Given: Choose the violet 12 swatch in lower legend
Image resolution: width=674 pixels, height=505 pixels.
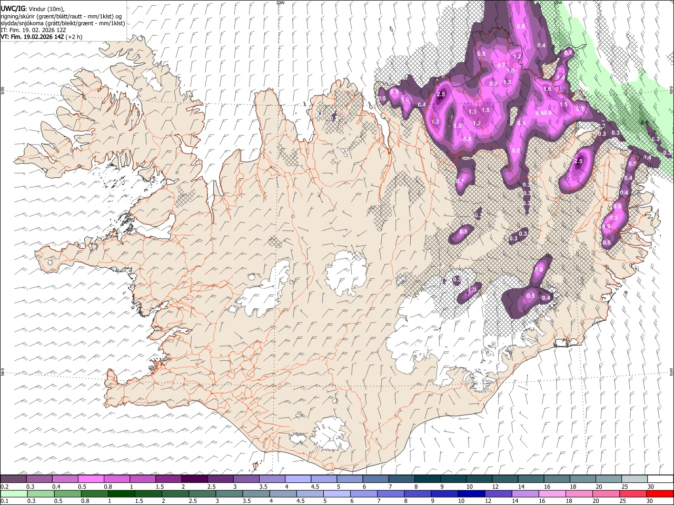Looking at the screenshot, I should [x=498, y=493].
